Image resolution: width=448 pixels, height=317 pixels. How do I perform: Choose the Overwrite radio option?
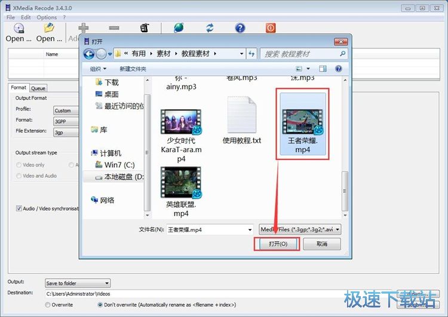[48, 304]
